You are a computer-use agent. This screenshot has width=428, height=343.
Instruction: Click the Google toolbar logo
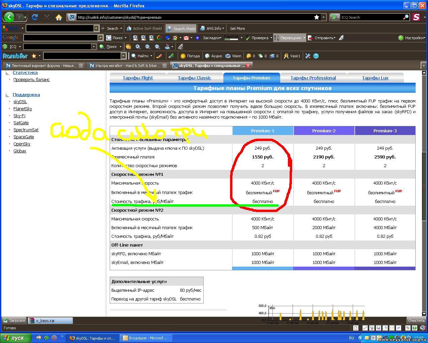point(10,38)
